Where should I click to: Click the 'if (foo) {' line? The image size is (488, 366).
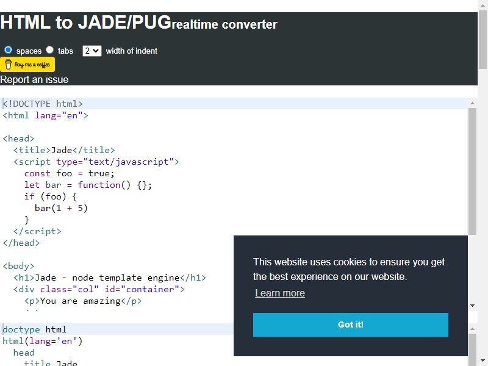coord(51,196)
